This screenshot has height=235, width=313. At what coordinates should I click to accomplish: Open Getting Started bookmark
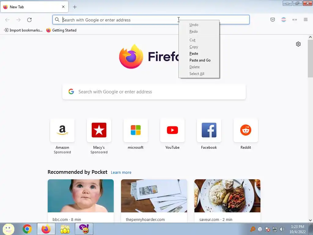point(61,30)
